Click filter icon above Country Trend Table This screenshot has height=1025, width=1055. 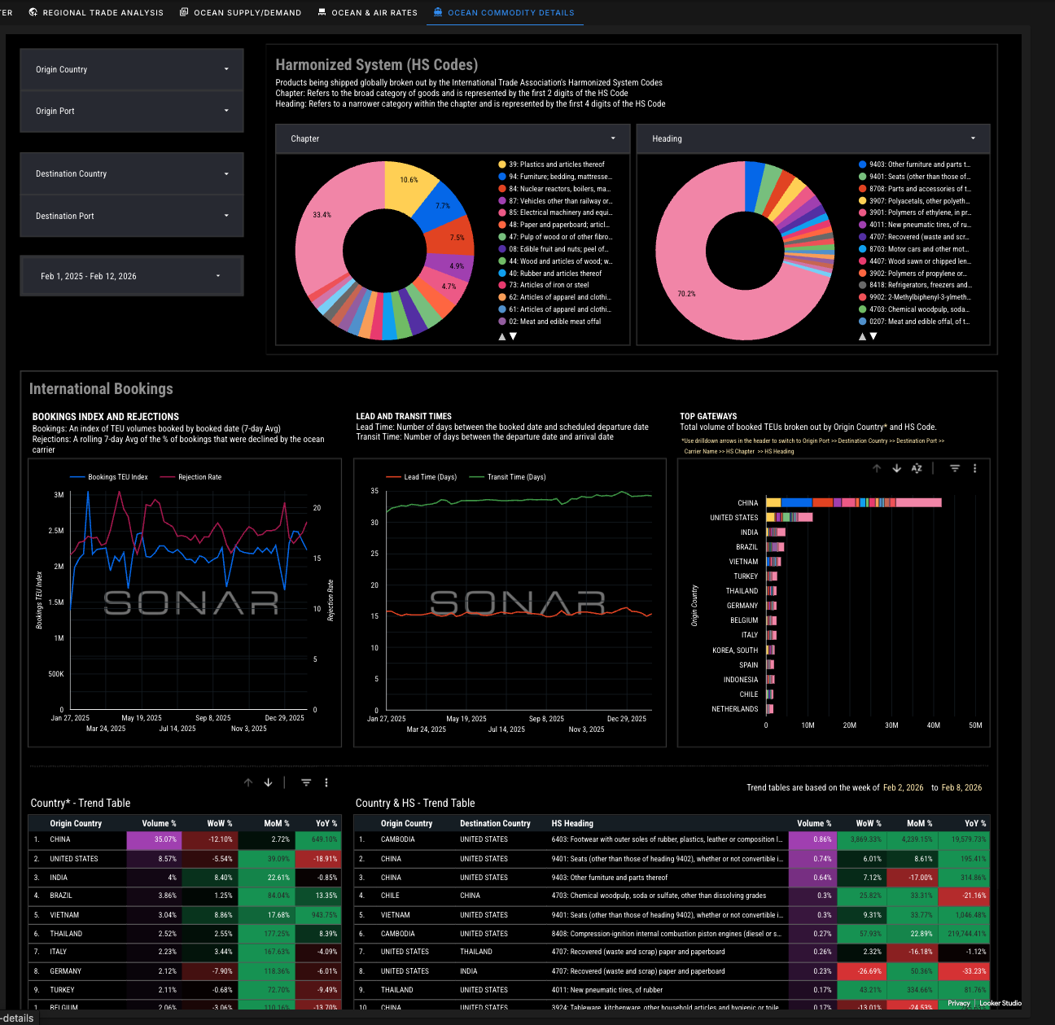pos(306,782)
